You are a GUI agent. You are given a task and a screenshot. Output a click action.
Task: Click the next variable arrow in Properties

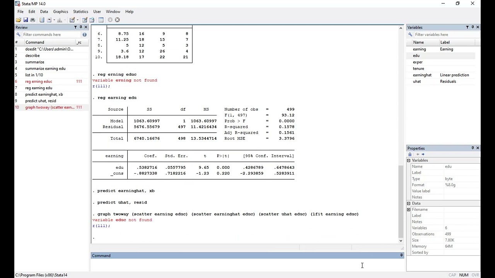(x=423, y=154)
